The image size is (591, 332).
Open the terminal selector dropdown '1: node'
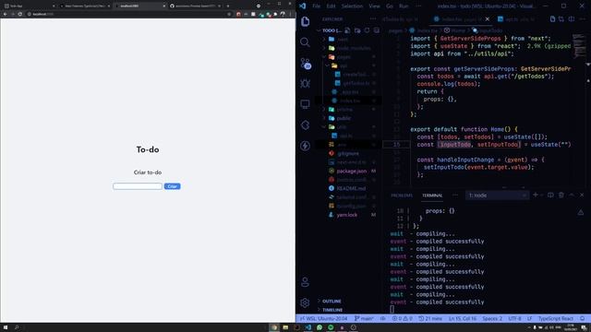click(497, 196)
